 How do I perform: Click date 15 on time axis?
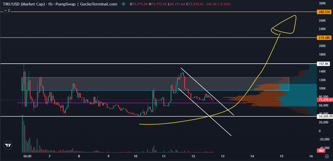[281, 157]
